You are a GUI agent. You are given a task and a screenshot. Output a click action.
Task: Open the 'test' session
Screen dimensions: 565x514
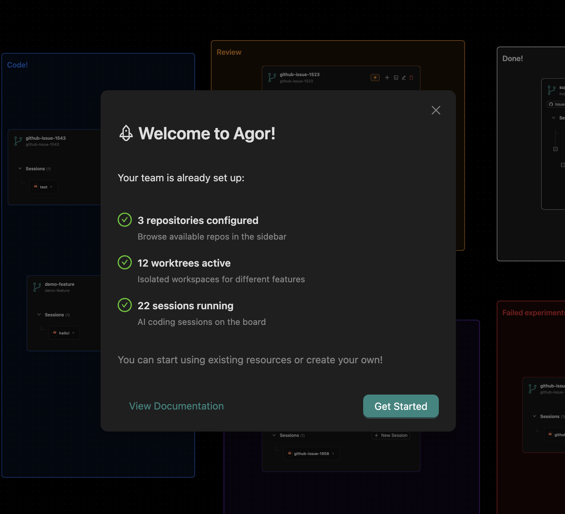click(x=43, y=187)
